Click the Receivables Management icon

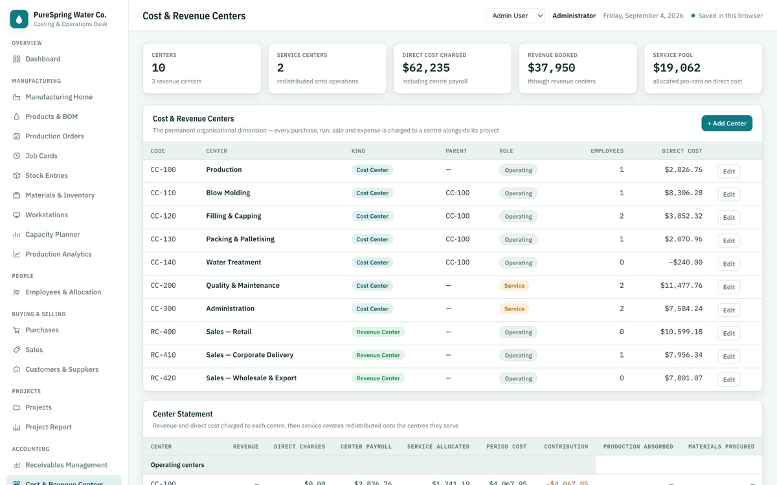coord(17,465)
